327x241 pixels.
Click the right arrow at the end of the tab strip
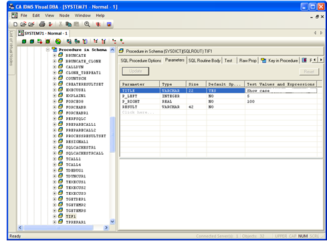321,60
